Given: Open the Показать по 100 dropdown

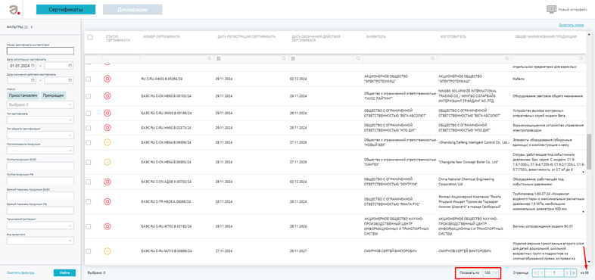Looking at the screenshot, I should (491, 272).
